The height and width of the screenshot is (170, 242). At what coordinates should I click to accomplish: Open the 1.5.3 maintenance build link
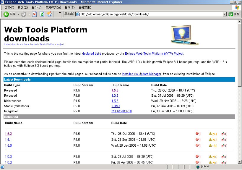click(115, 101)
